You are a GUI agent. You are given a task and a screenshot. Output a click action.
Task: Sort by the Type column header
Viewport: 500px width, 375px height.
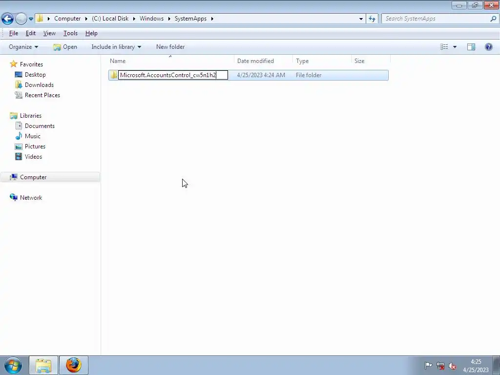point(322,61)
